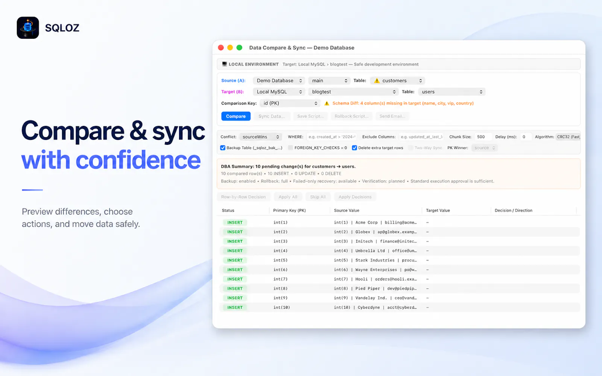602x376 pixels.
Task: Open the Algorithm CRC32 dropdown
Action: coord(568,137)
